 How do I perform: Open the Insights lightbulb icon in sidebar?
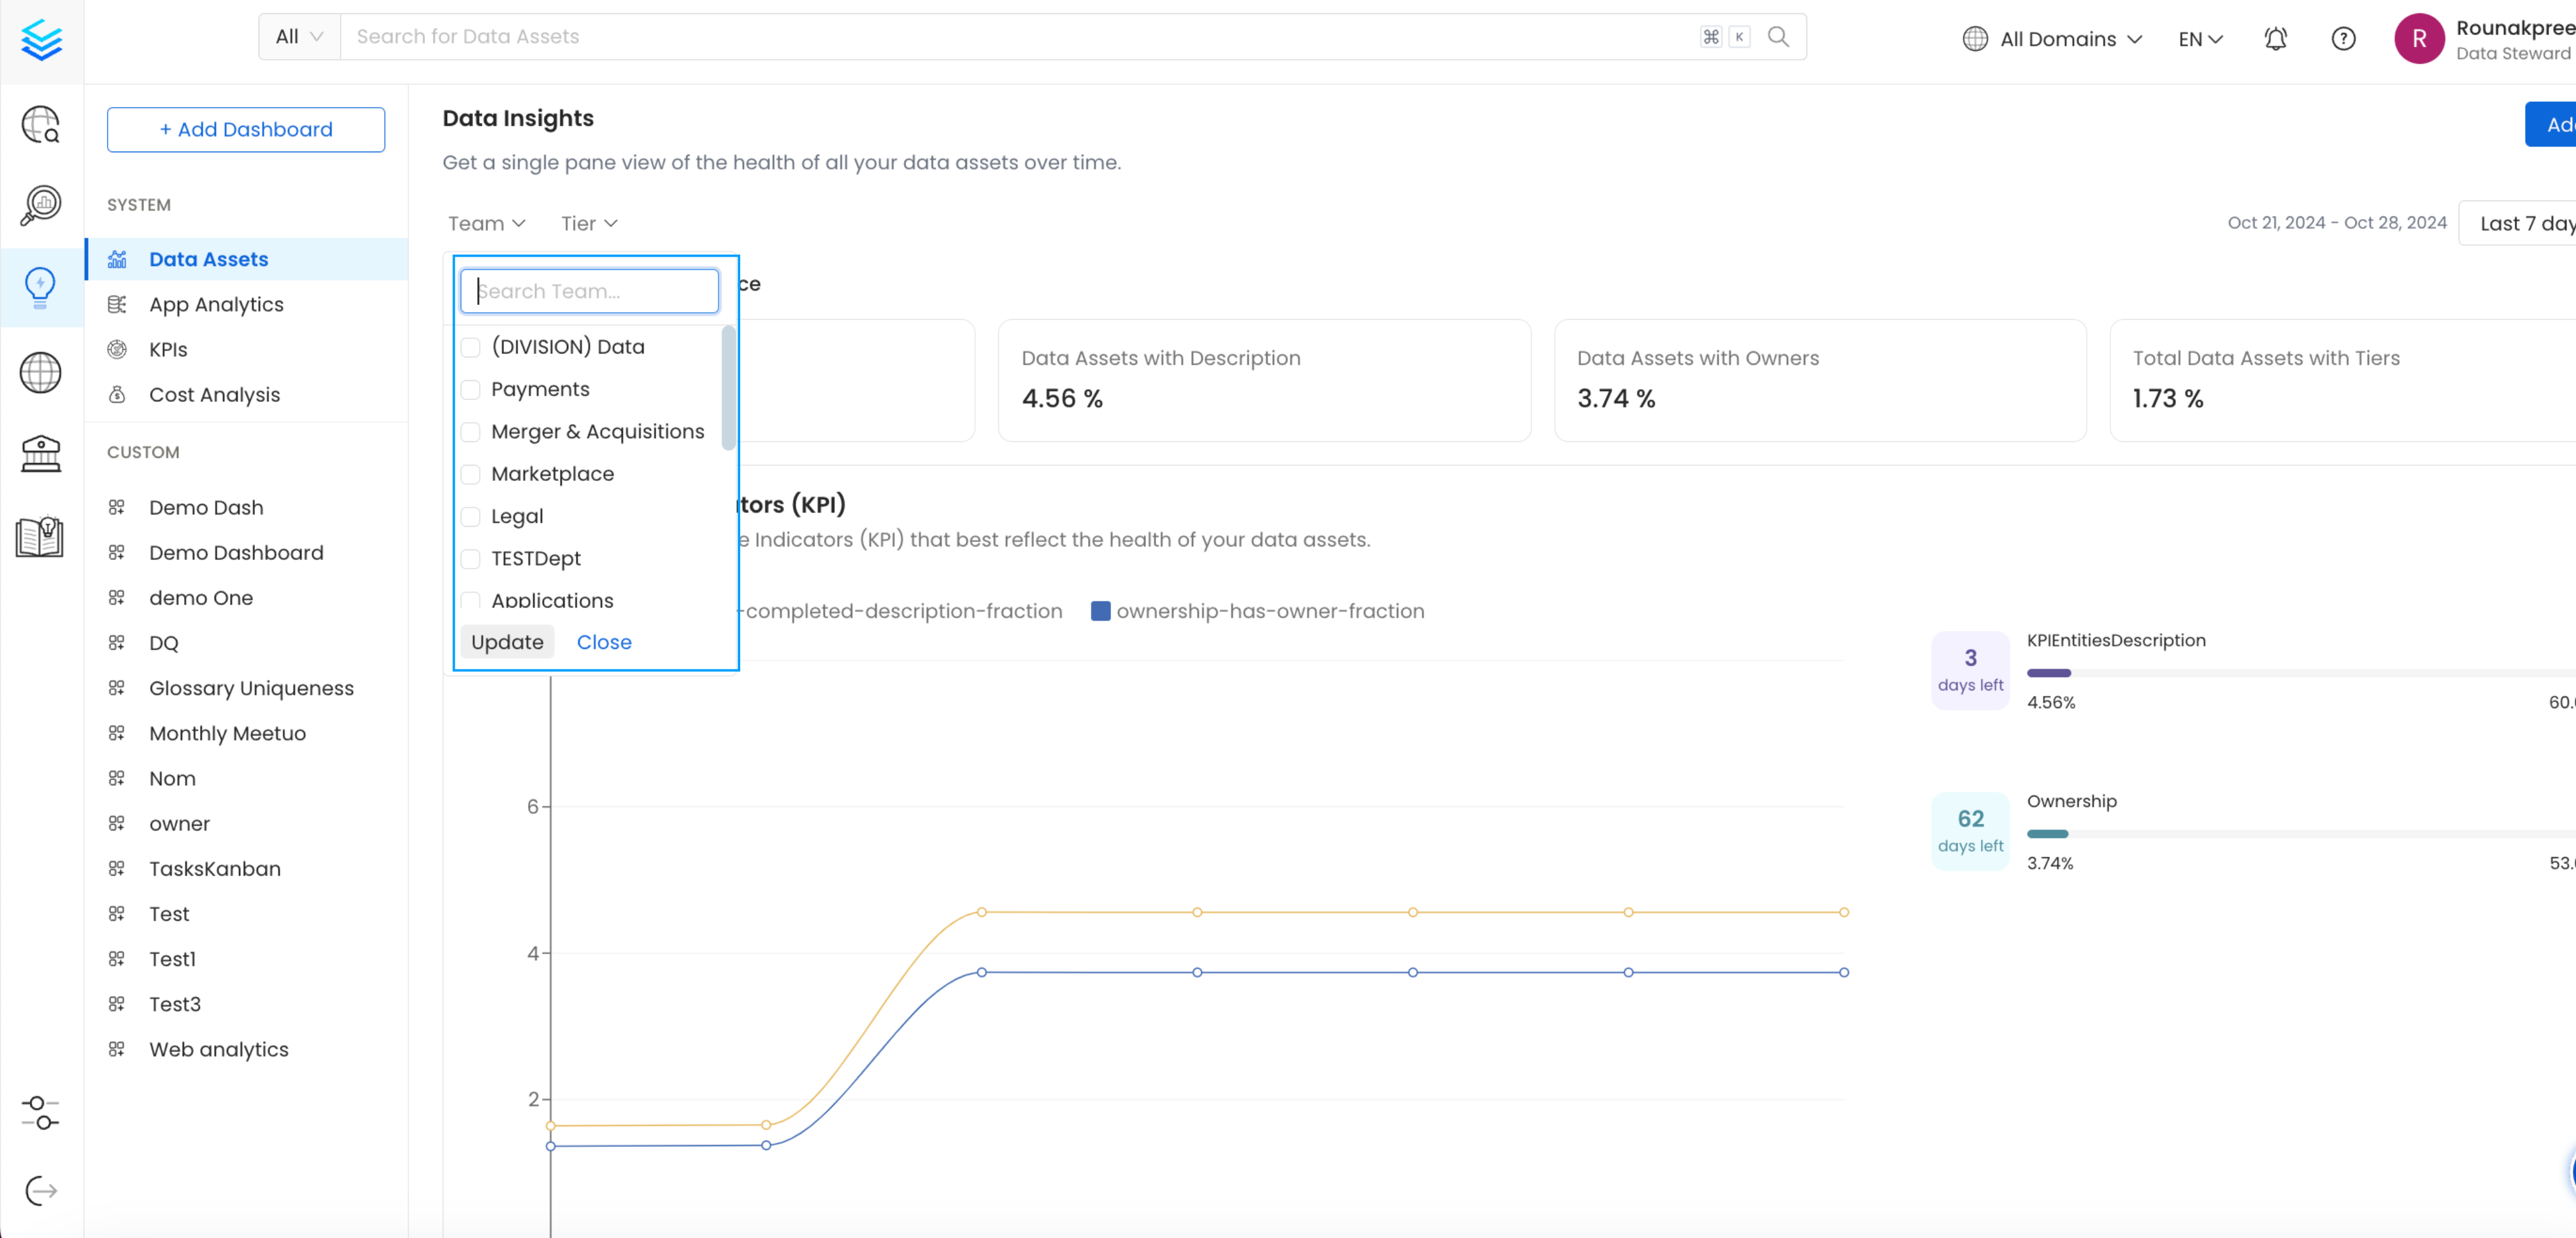click(x=40, y=287)
